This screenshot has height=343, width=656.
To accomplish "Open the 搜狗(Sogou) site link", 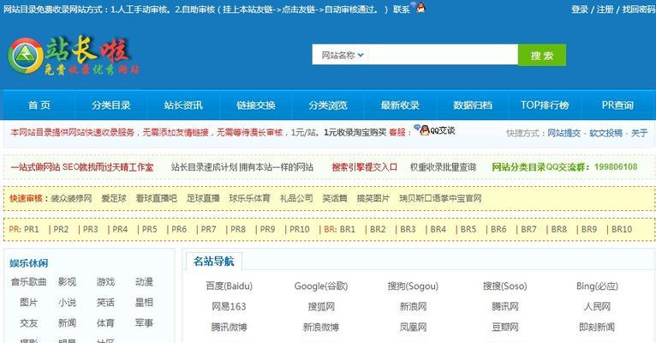I will pyautogui.click(x=413, y=286).
